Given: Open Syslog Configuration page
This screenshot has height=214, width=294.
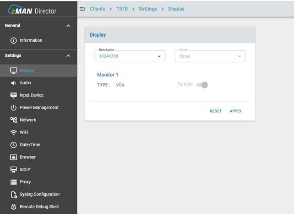Looking at the screenshot, I should point(38,194).
